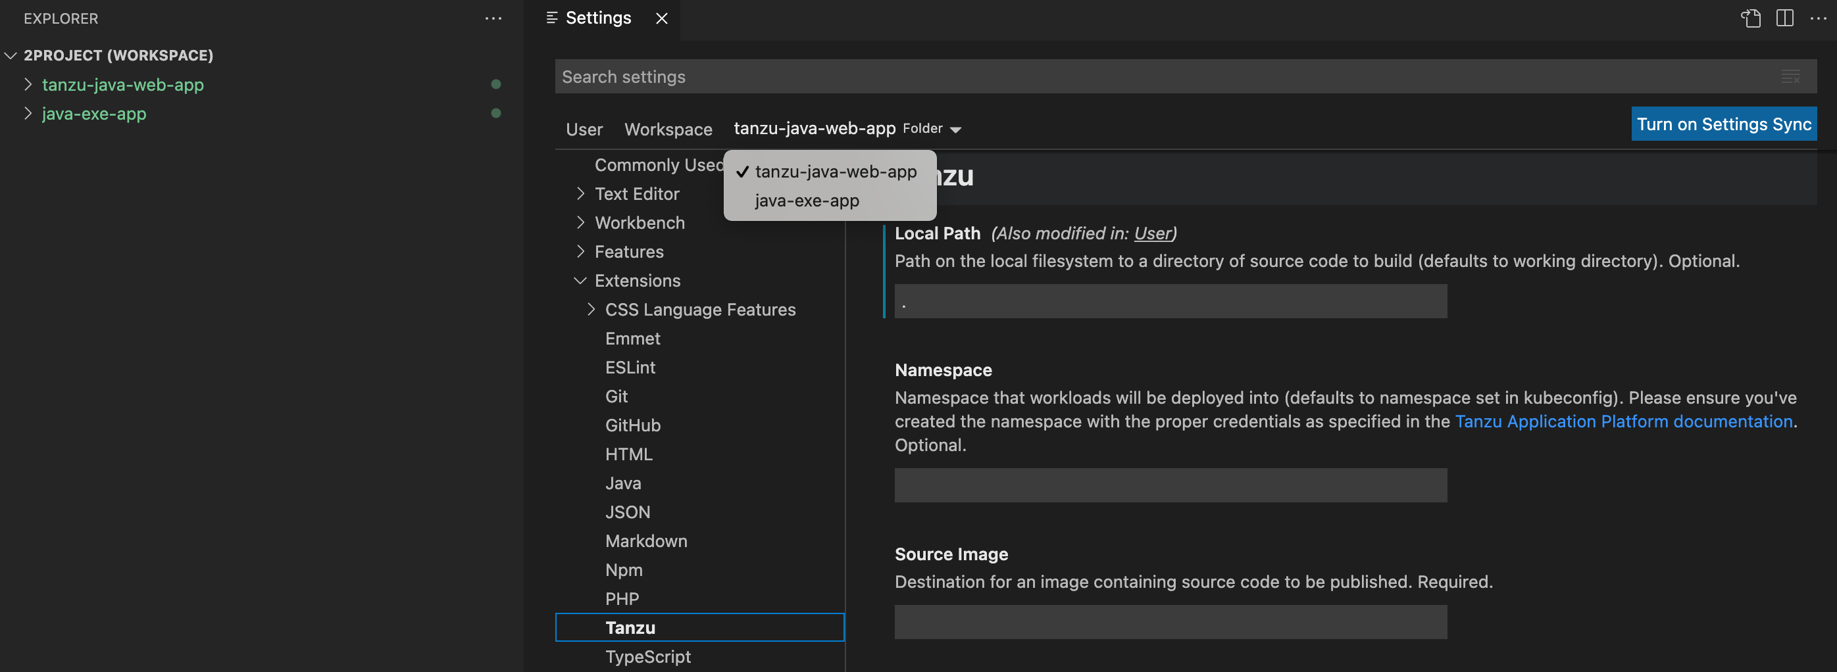
Task: Split the editor right
Action: point(1785,18)
